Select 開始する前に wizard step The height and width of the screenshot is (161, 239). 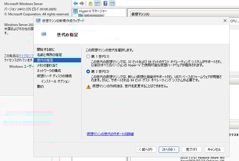tap(46, 49)
